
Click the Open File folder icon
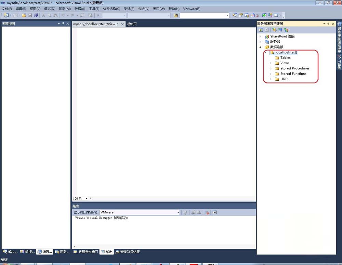point(24,15)
